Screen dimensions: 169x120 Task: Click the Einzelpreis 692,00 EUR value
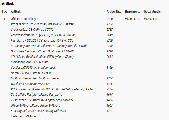pos(132,19)
